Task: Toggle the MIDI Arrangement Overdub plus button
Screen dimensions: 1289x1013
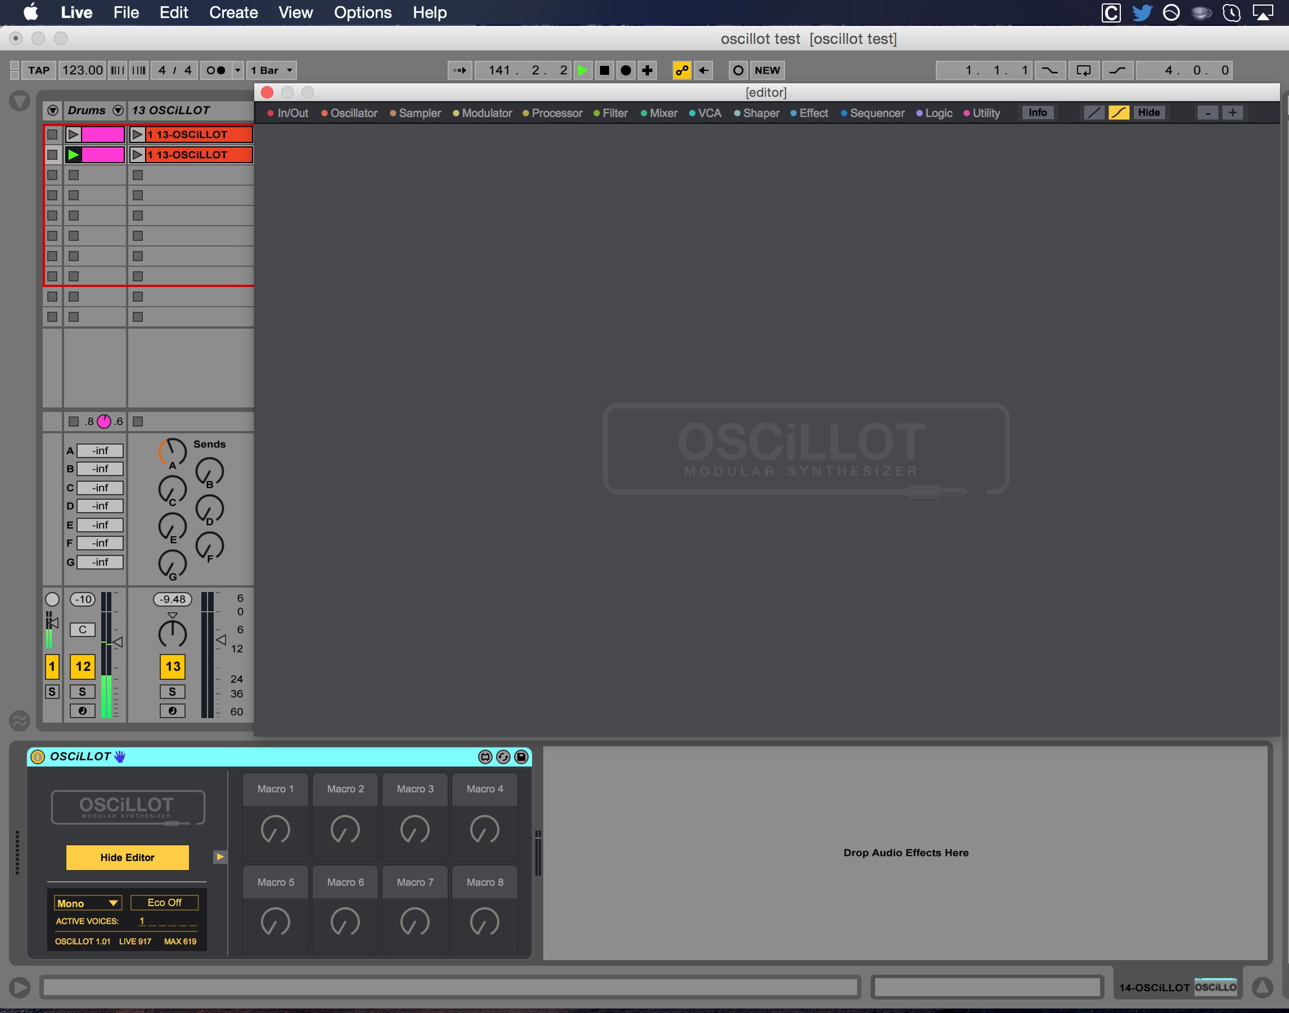Action: click(x=647, y=70)
